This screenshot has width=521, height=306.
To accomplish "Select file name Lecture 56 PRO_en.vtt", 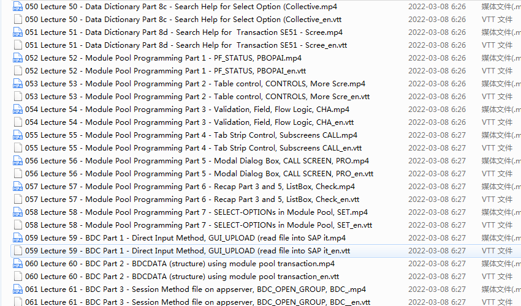I will (199, 174).
